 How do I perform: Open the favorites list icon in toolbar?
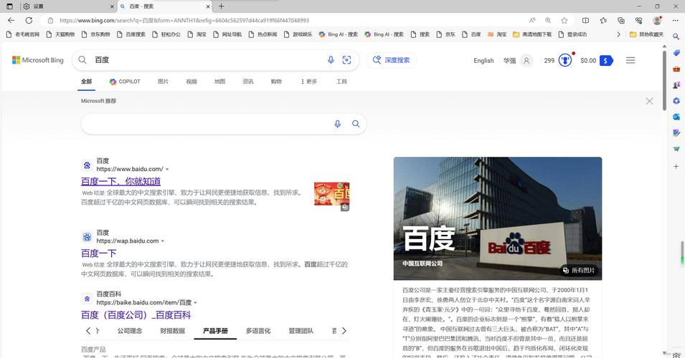[603, 21]
